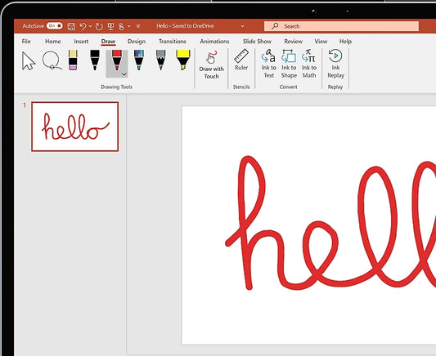436x356 pixels.
Task: Select the Lasso Select tool
Action: point(52,60)
